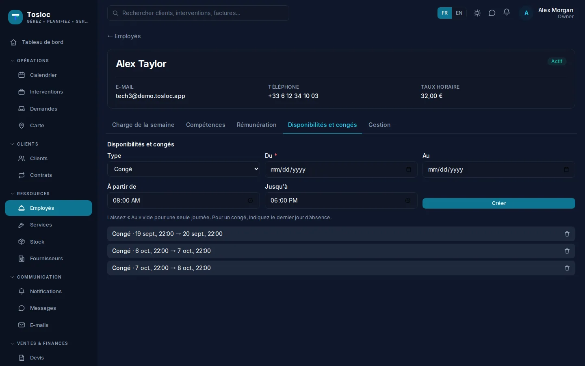Select Employés in the sidebar
The height and width of the screenshot is (366, 585).
tap(48, 208)
